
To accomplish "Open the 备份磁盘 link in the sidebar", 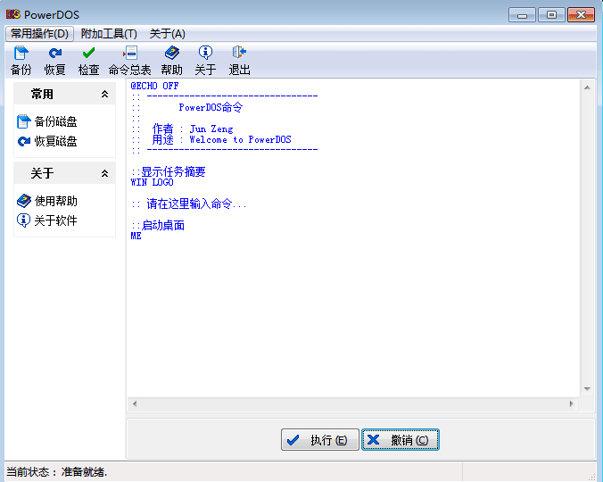I will 56,121.
